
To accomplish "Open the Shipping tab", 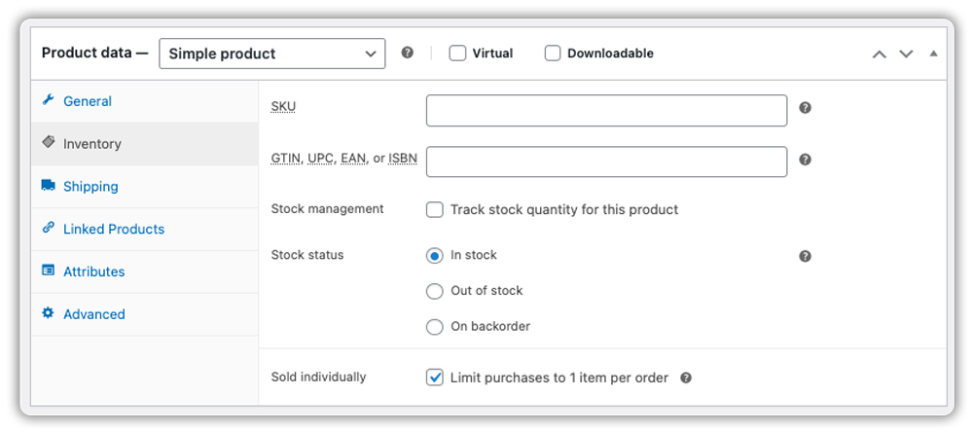I will pos(145,186).
